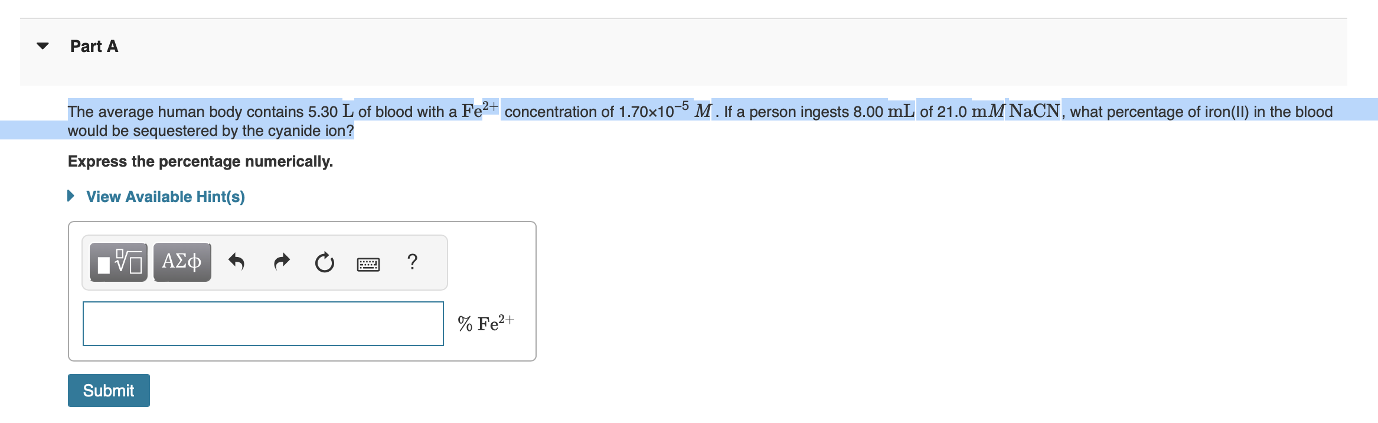Image resolution: width=1378 pixels, height=423 pixels.
Task: Redo the undone equation edit
Action: click(x=282, y=262)
